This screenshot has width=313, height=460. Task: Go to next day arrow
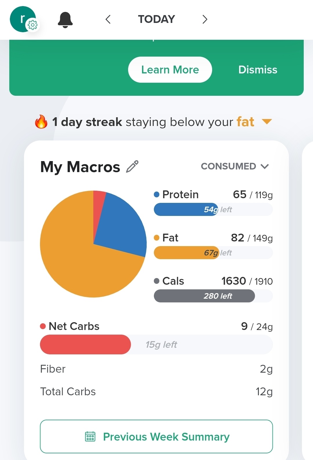[x=205, y=19]
